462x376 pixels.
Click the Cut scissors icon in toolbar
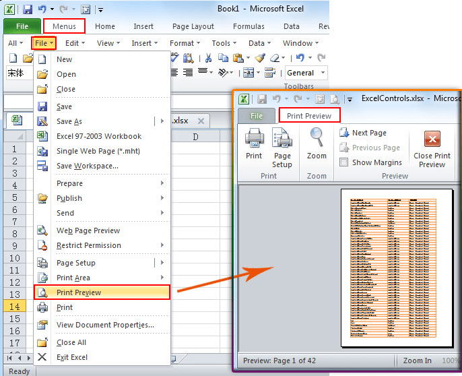point(208,58)
